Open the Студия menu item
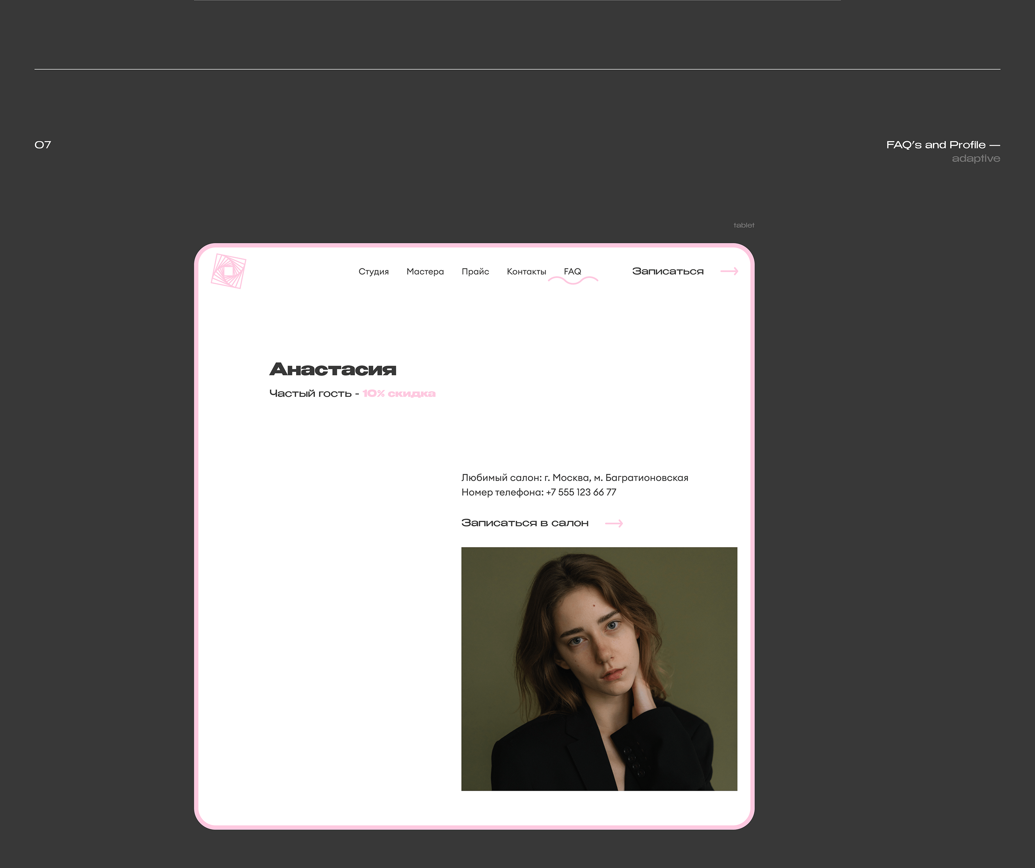 (x=373, y=272)
